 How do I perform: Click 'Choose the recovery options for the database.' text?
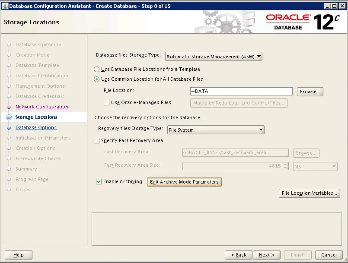(148, 117)
